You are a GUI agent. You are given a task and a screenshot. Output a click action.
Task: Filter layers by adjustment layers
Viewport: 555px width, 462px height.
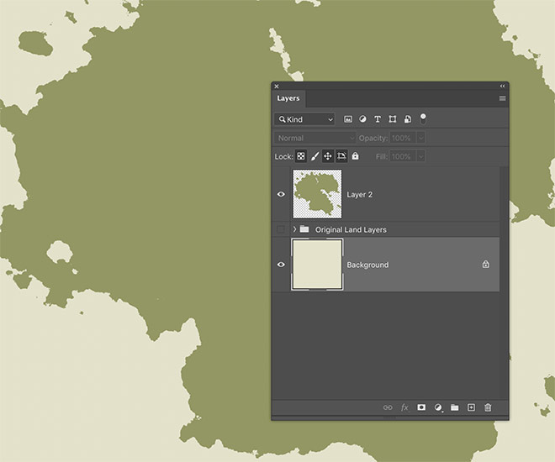point(362,119)
